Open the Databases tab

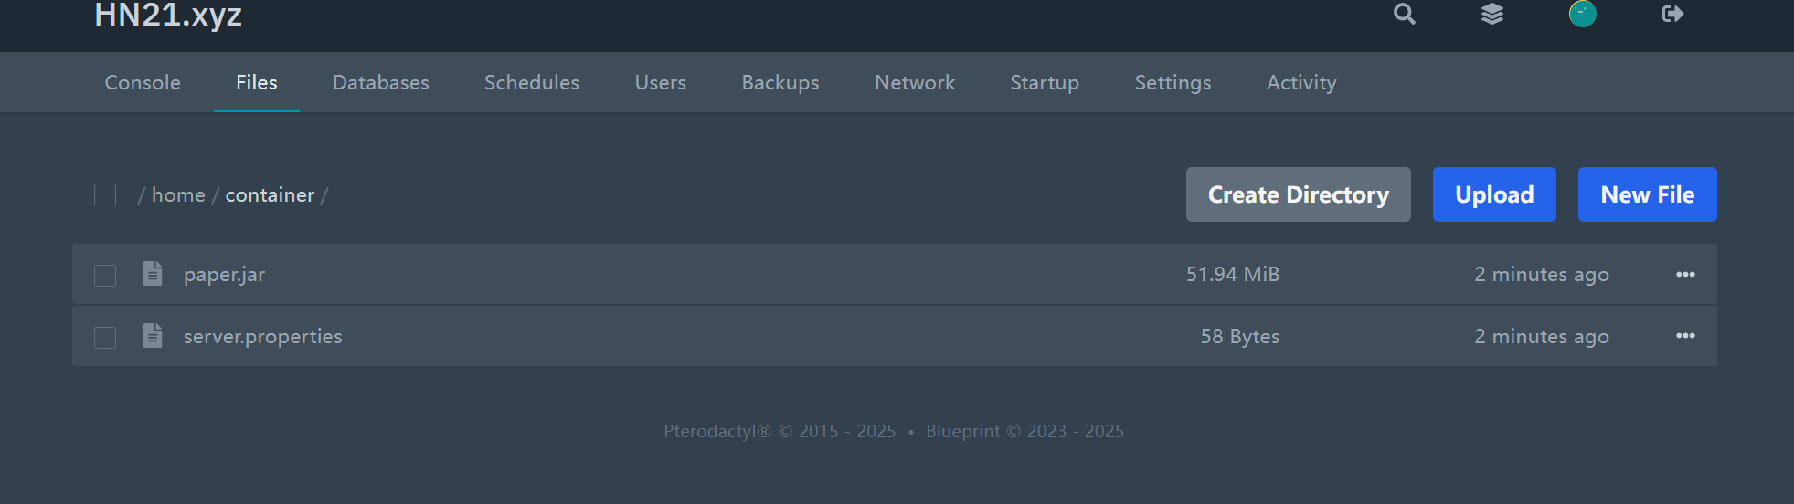380,82
